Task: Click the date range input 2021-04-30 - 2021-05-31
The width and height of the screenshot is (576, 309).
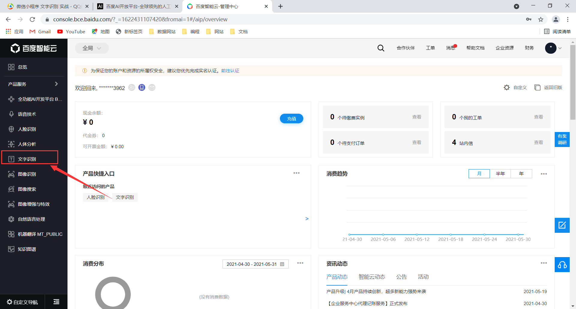Action: [255, 264]
